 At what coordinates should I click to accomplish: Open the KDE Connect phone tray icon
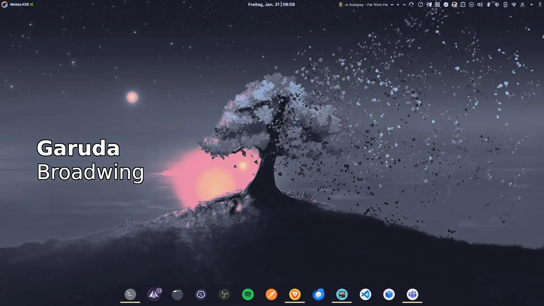[505, 5]
